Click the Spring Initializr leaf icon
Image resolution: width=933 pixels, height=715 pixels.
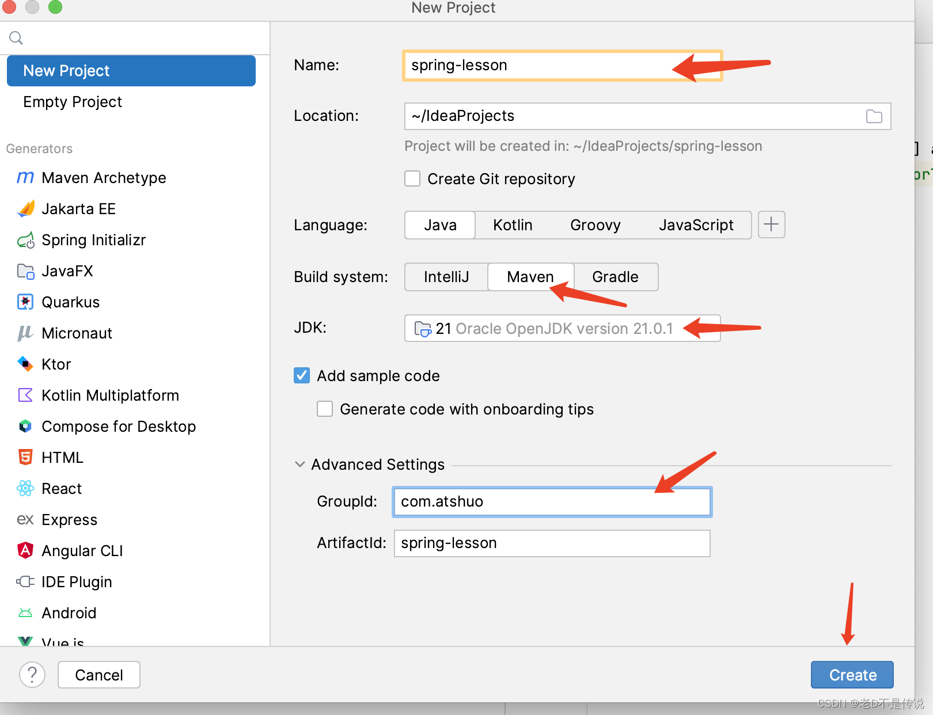click(25, 239)
